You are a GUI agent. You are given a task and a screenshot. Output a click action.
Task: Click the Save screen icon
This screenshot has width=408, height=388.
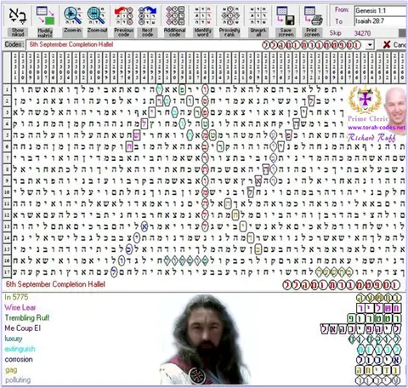[x=286, y=15]
